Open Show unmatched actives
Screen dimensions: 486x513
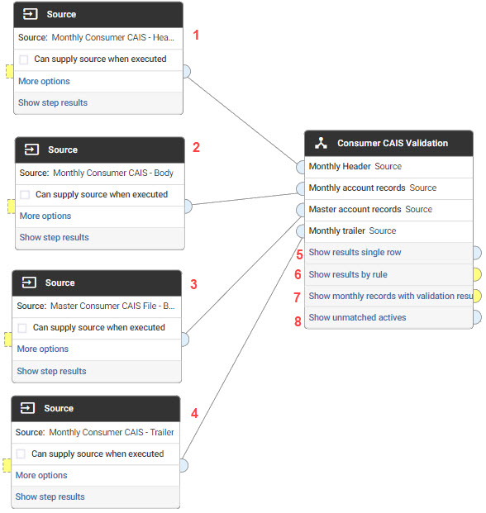click(x=358, y=317)
